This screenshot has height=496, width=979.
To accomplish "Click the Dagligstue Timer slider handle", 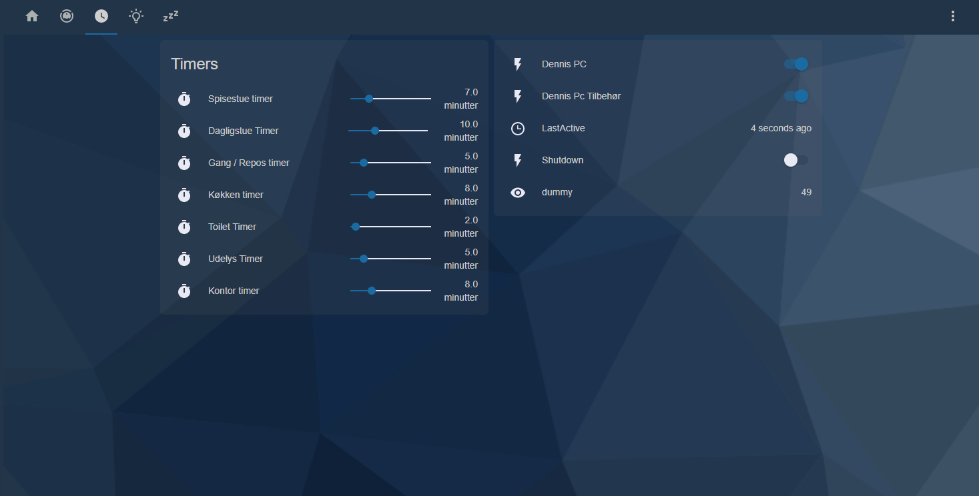I will pos(375,131).
